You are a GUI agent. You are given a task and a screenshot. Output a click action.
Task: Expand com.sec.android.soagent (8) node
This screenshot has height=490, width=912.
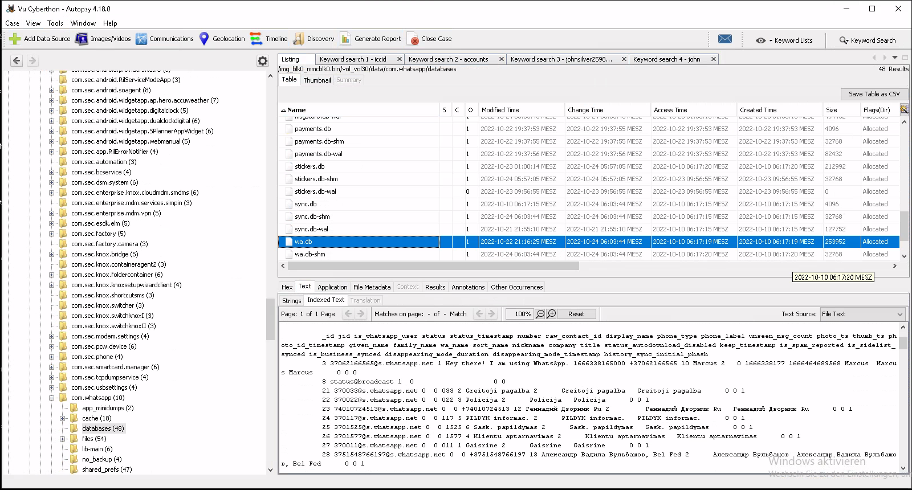pos(51,90)
